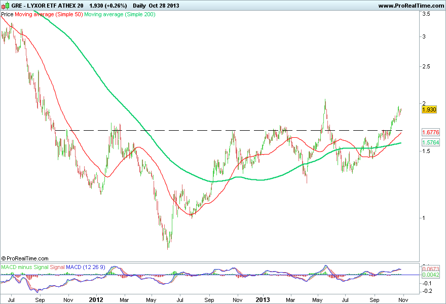The image size is (446, 304).
Task: Click the final Nov label on time axis
Action: 403,300
